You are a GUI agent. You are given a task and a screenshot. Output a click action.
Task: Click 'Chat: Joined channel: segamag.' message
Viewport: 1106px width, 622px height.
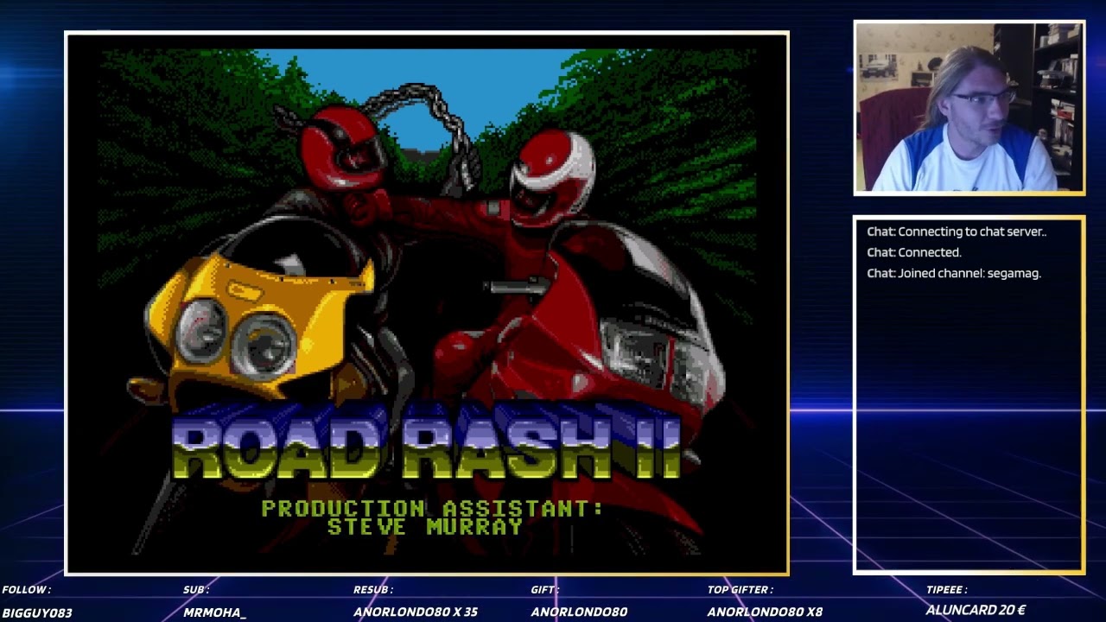[954, 273]
